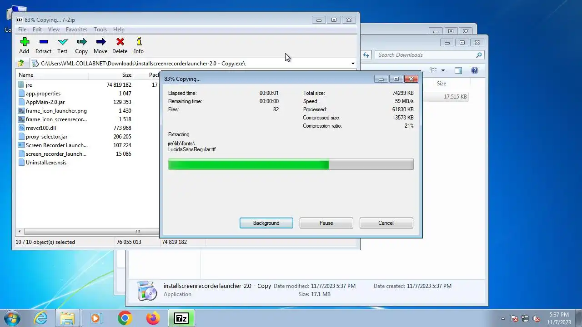Open the Edit menu

click(37, 30)
